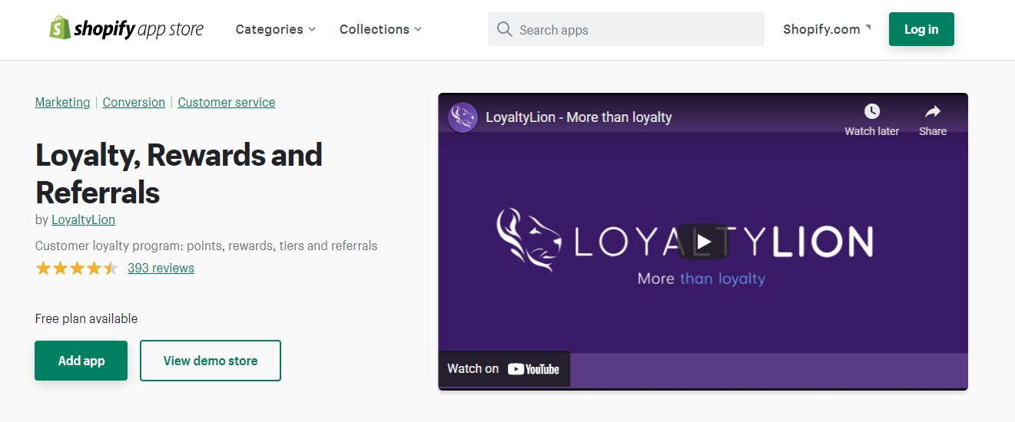Visit the LoyaltyLion developer link
Viewport: 1015px width, 422px height.
(83, 219)
